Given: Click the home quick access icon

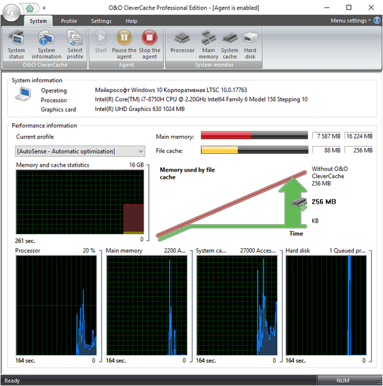Looking at the screenshot, I should [30, 9].
